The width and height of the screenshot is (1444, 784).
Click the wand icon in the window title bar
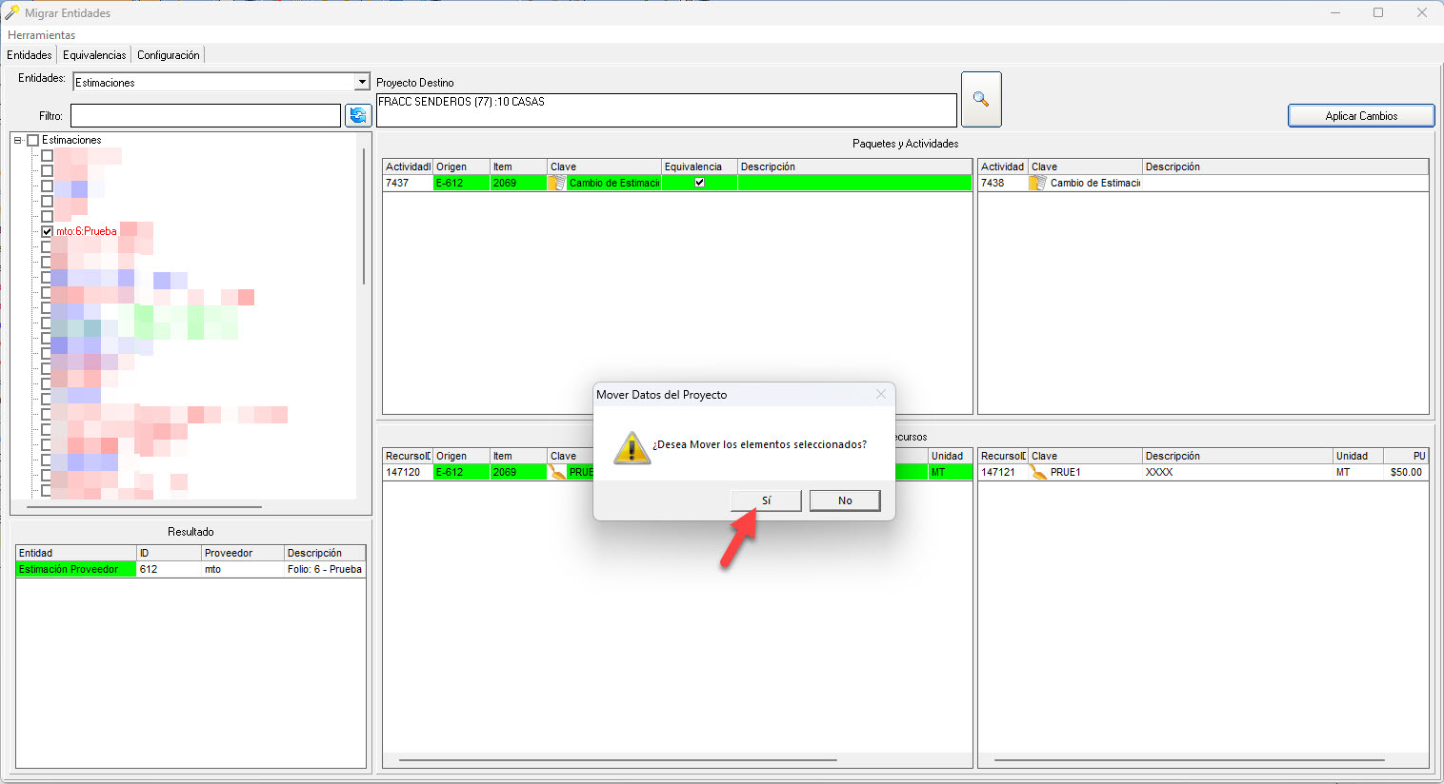[x=12, y=12]
